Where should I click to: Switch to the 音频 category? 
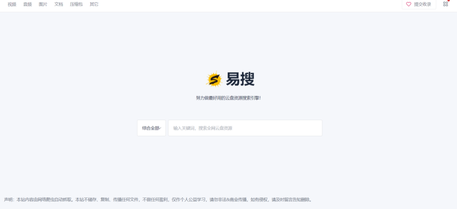[x=28, y=4]
